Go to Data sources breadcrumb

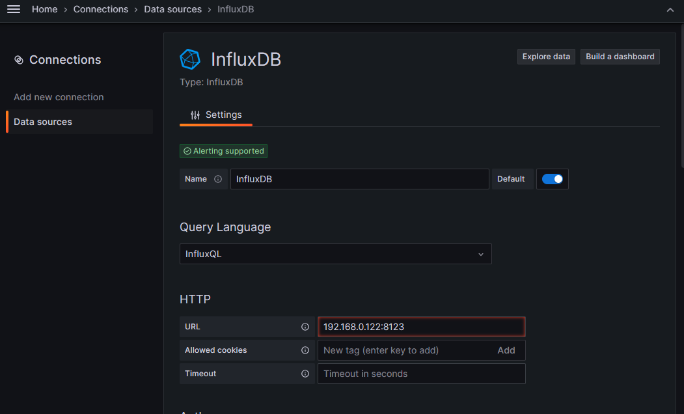(x=172, y=9)
